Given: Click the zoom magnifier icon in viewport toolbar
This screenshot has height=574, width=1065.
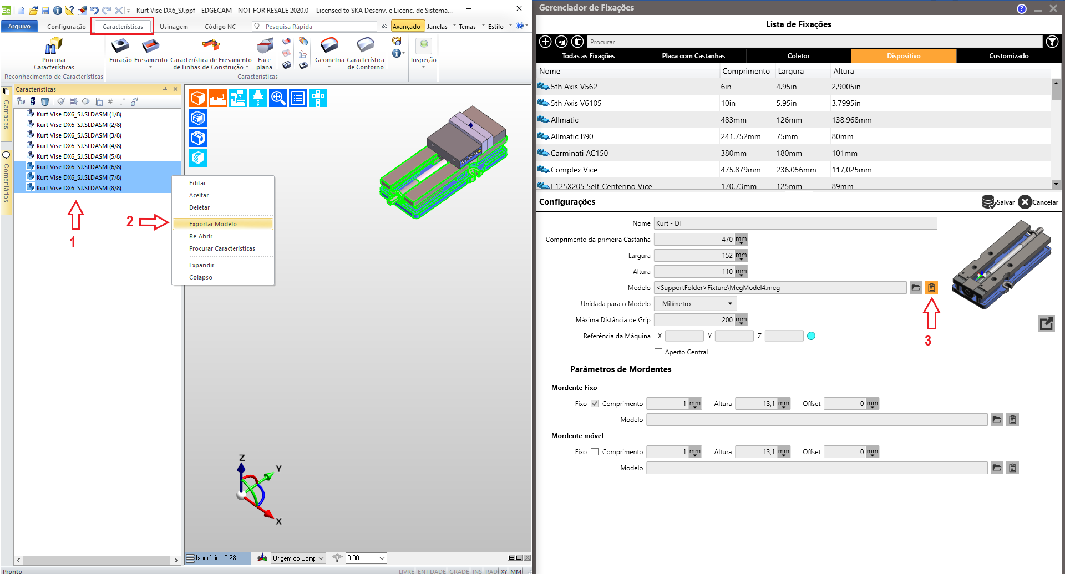Looking at the screenshot, I should [x=278, y=98].
